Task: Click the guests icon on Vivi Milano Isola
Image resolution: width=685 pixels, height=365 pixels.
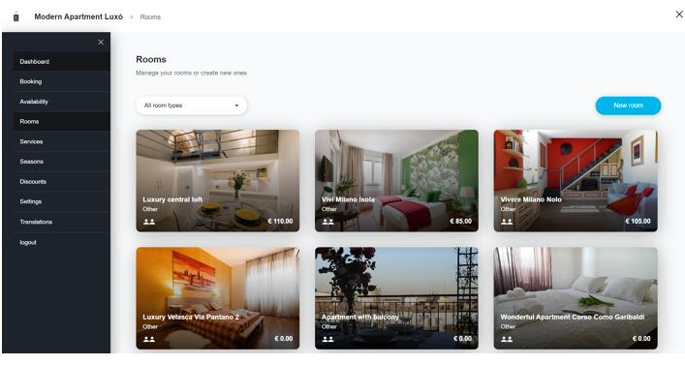Action: tap(328, 222)
